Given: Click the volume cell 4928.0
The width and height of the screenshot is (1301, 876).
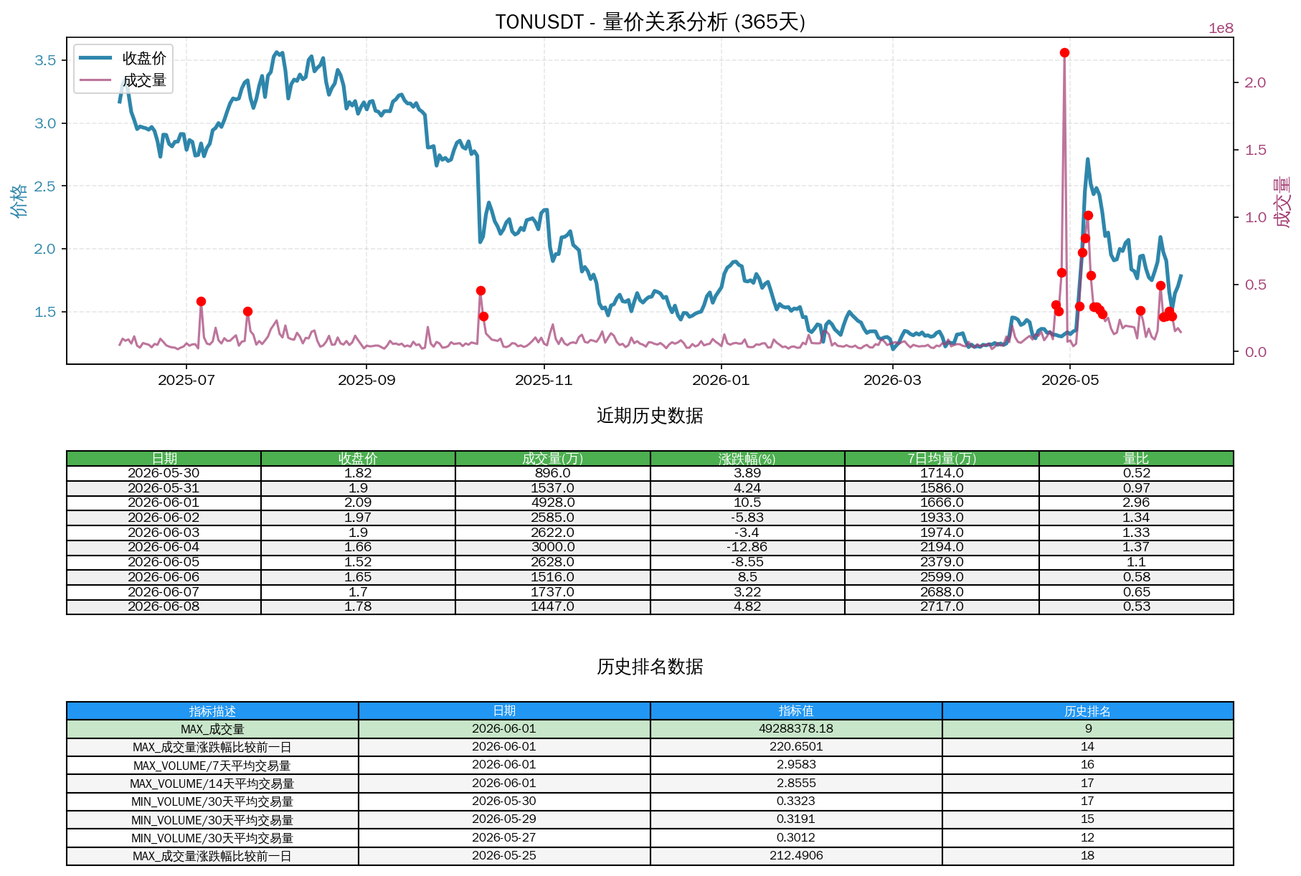Looking at the screenshot, I should pos(553,503).
